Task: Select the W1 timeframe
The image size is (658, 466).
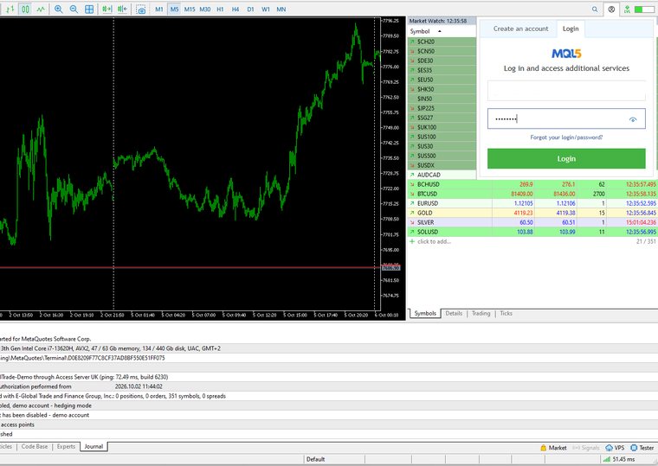Action: (266, 9)
